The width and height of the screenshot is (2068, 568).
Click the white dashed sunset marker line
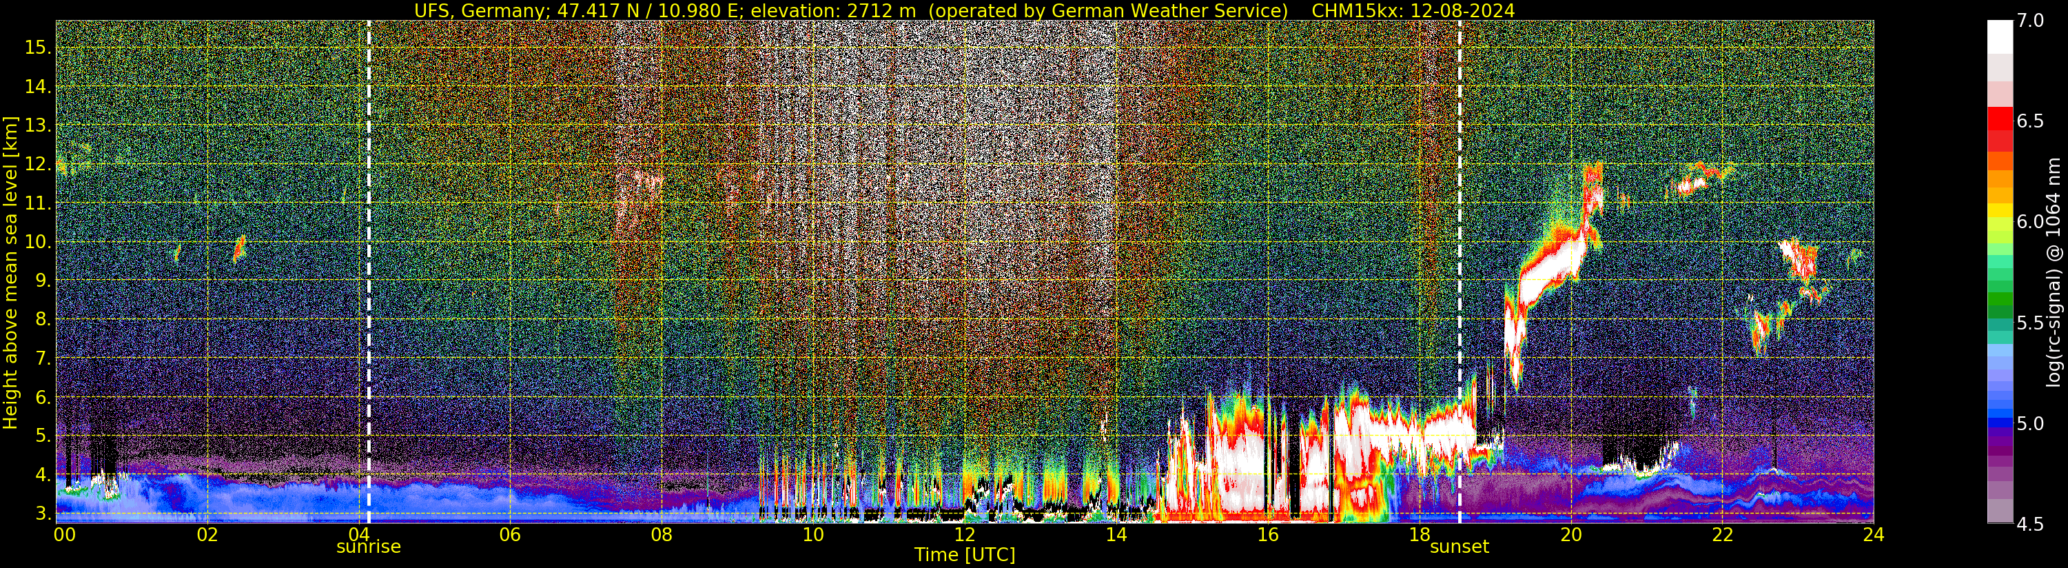tap(1460, 272)
